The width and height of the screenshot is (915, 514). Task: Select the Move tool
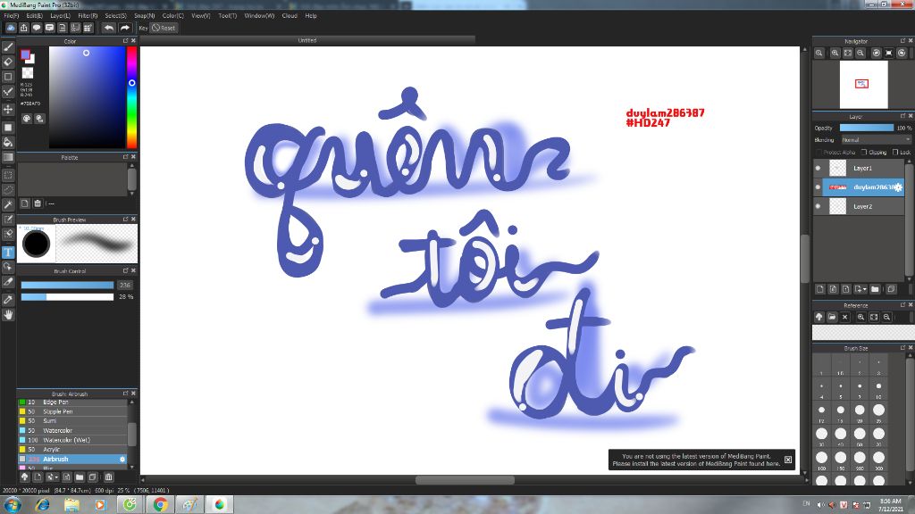tap(8, 109)
